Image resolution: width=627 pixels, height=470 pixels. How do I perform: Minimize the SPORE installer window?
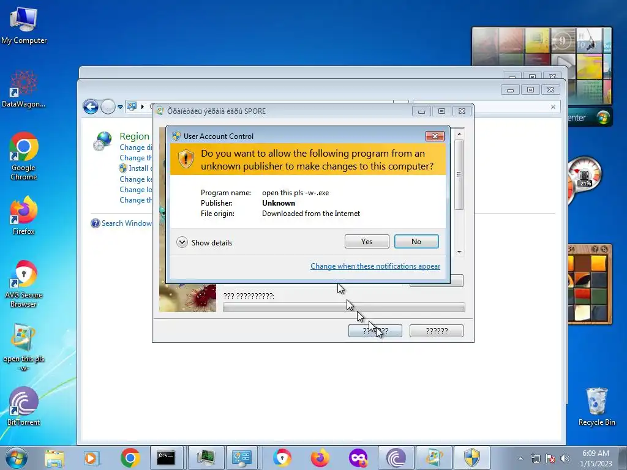[421, 111]
